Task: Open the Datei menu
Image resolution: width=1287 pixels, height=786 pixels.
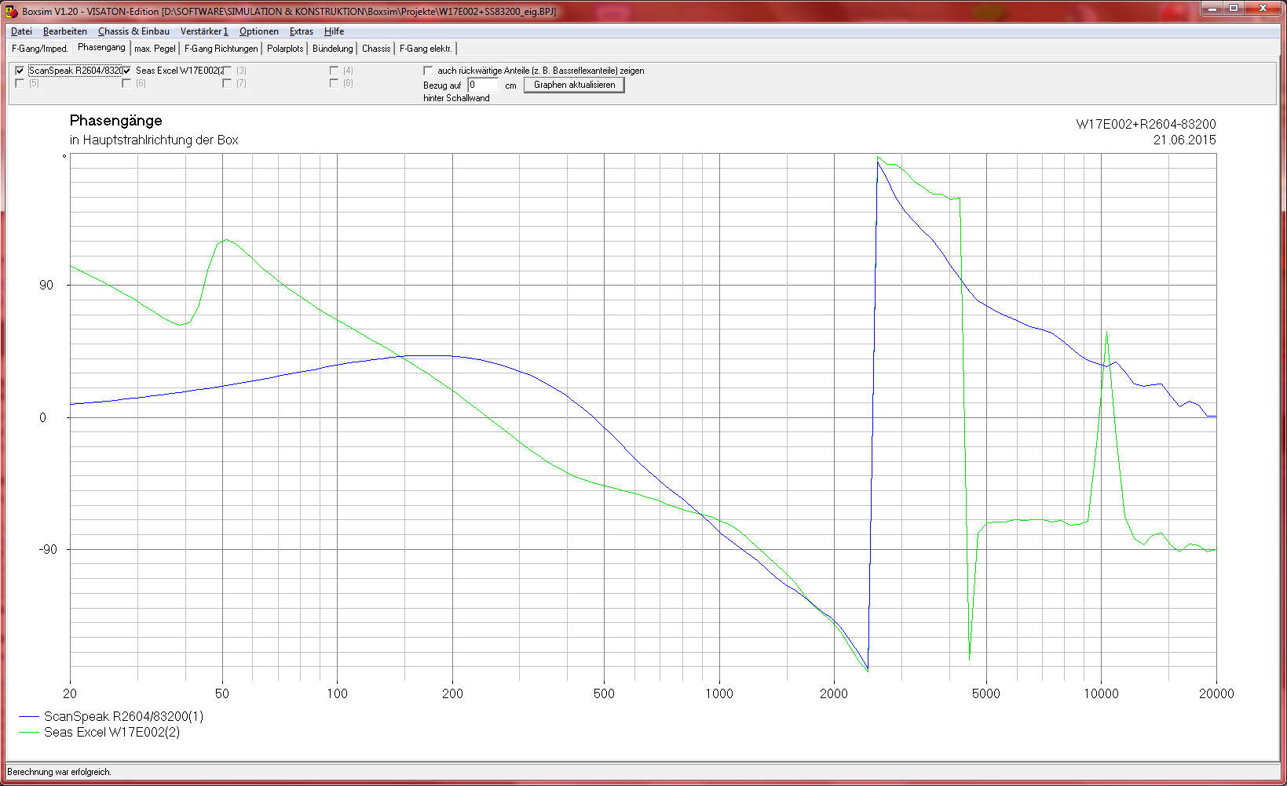Action: click(x=21, y=31)
